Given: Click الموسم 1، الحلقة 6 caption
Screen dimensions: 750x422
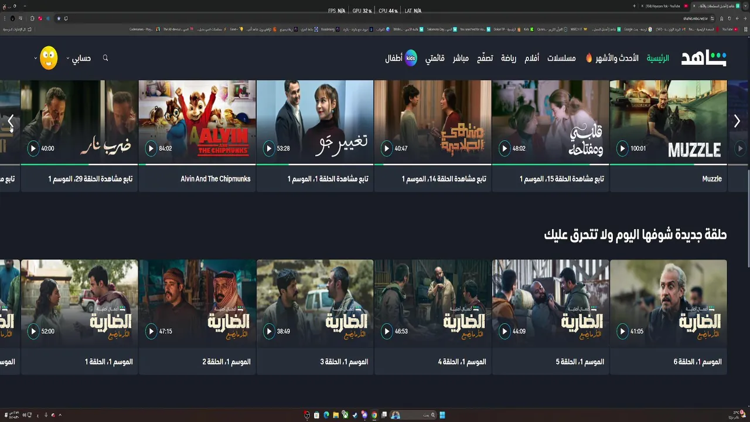Looking at the screenshot, I should pos(697,362).
